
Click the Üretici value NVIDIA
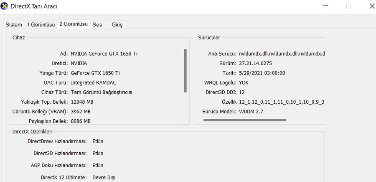79,64
